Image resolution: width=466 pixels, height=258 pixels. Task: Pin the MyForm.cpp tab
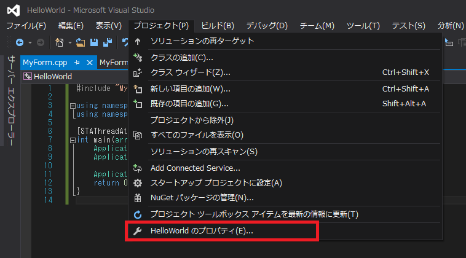tap(77, 63)
